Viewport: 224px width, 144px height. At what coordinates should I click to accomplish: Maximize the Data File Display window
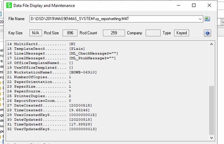click(x=194, y=6)
